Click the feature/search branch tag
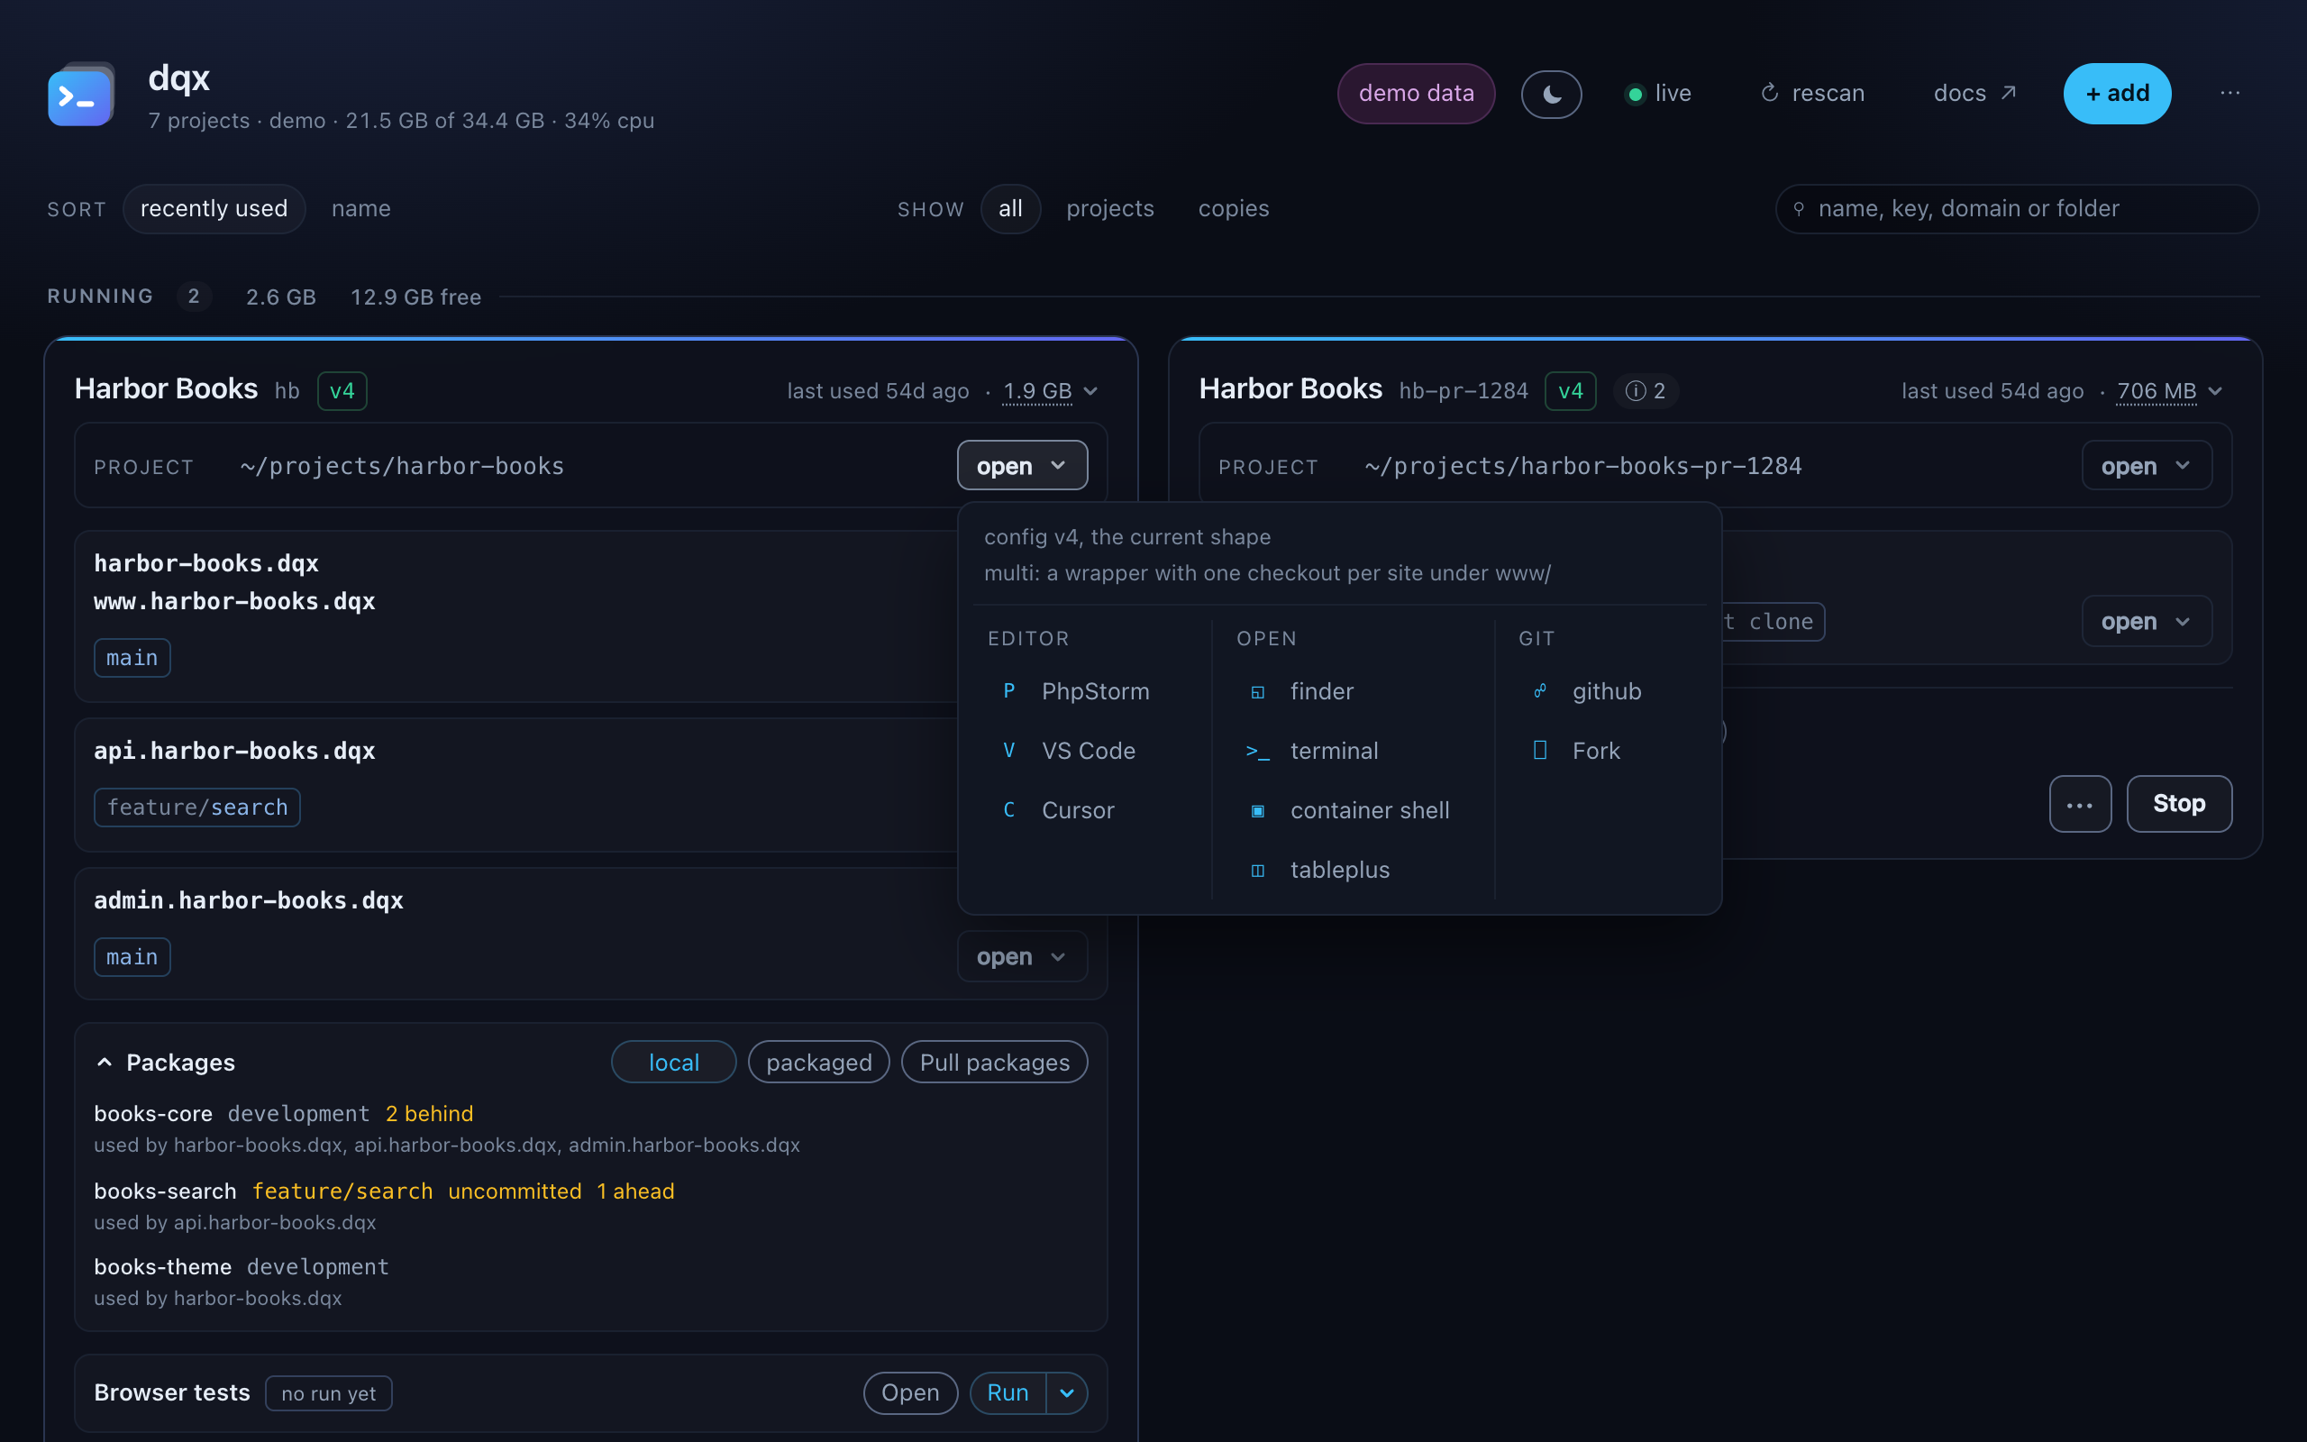2307x1442 pixels. [197, 808]
